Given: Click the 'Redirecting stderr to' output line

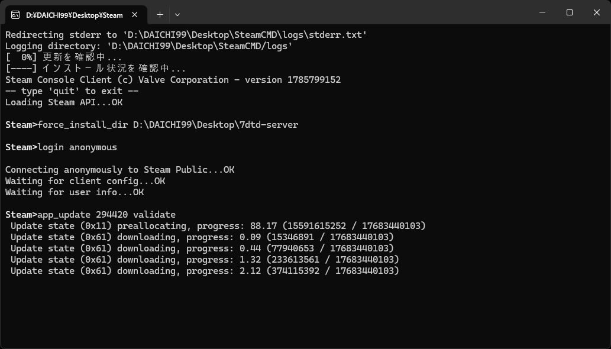Looking at the screenshot, I should click(186, 35).
